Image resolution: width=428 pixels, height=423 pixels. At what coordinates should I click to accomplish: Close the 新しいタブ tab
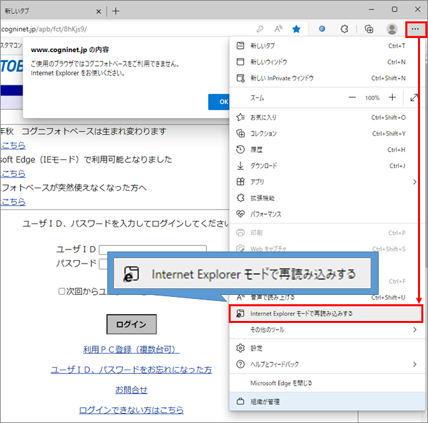tap(99, 11)
